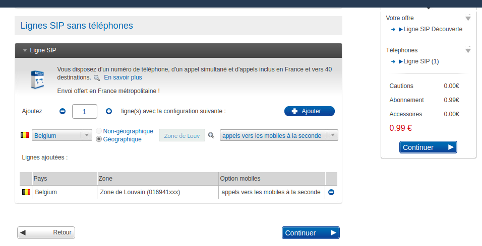Open the En savoir plus link
Viewport: 482px width, 246px height.
[123, 77]
